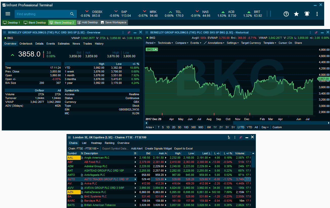The image size is (330, 208).
Task: Toggle Cursor: On in chart toolbar
Action: point(285,43)
